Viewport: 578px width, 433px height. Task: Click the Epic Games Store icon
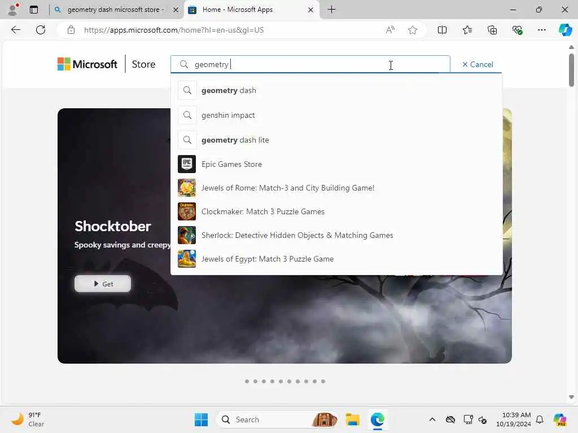187,164
